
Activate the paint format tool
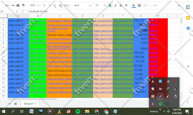(23, 5)
